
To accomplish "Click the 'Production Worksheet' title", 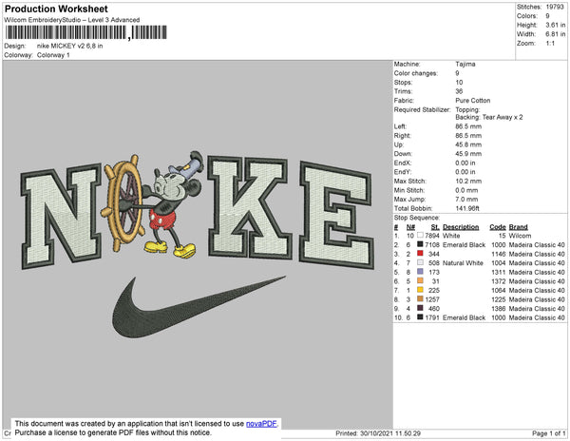I will [56, 9].
